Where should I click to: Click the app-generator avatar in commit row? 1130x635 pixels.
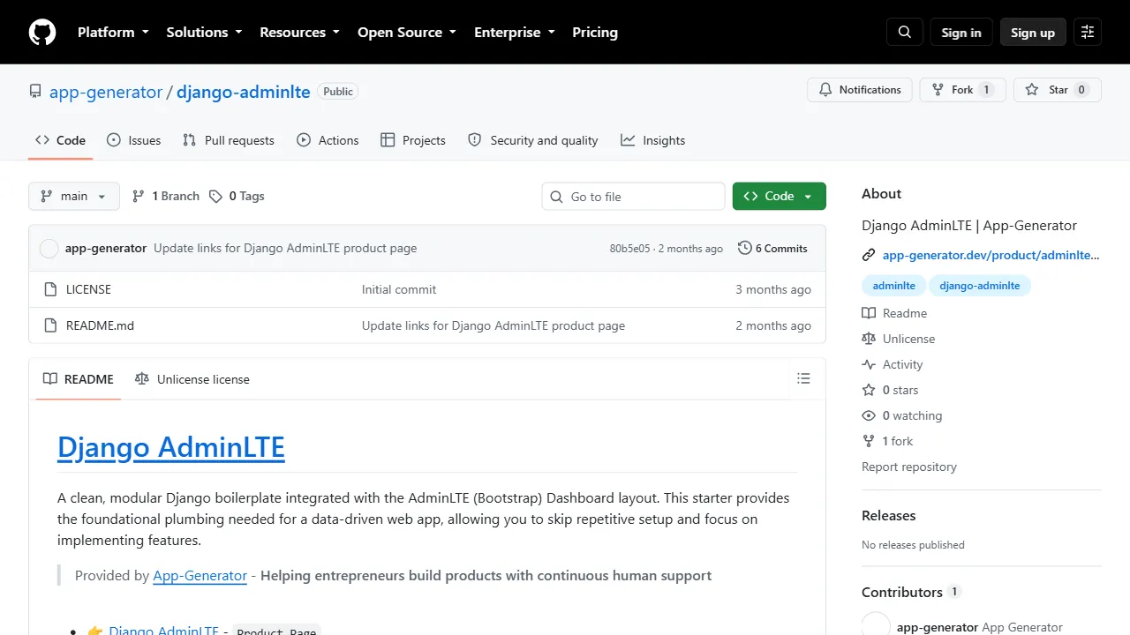tap(49, 249)
